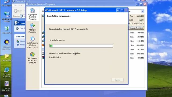Click the 12/22/2013 last used date
This screenshot has width=172, height=97.
139,23
